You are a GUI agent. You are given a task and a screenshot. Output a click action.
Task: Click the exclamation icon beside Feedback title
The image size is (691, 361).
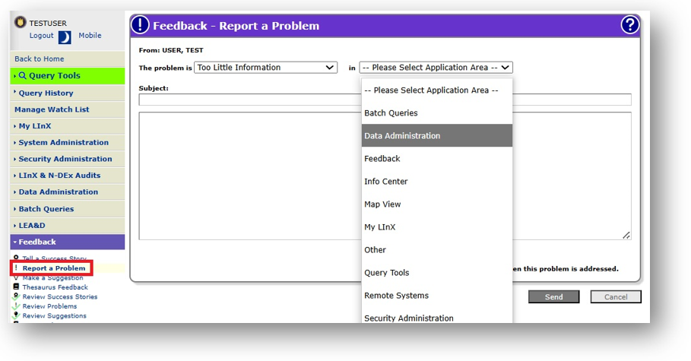click(x=140, y=25)
